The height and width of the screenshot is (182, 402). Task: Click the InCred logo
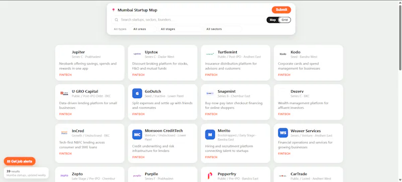coord(64,133)
